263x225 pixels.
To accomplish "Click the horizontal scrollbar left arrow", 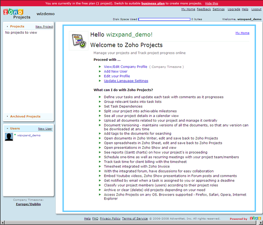I will coord(3,223).
